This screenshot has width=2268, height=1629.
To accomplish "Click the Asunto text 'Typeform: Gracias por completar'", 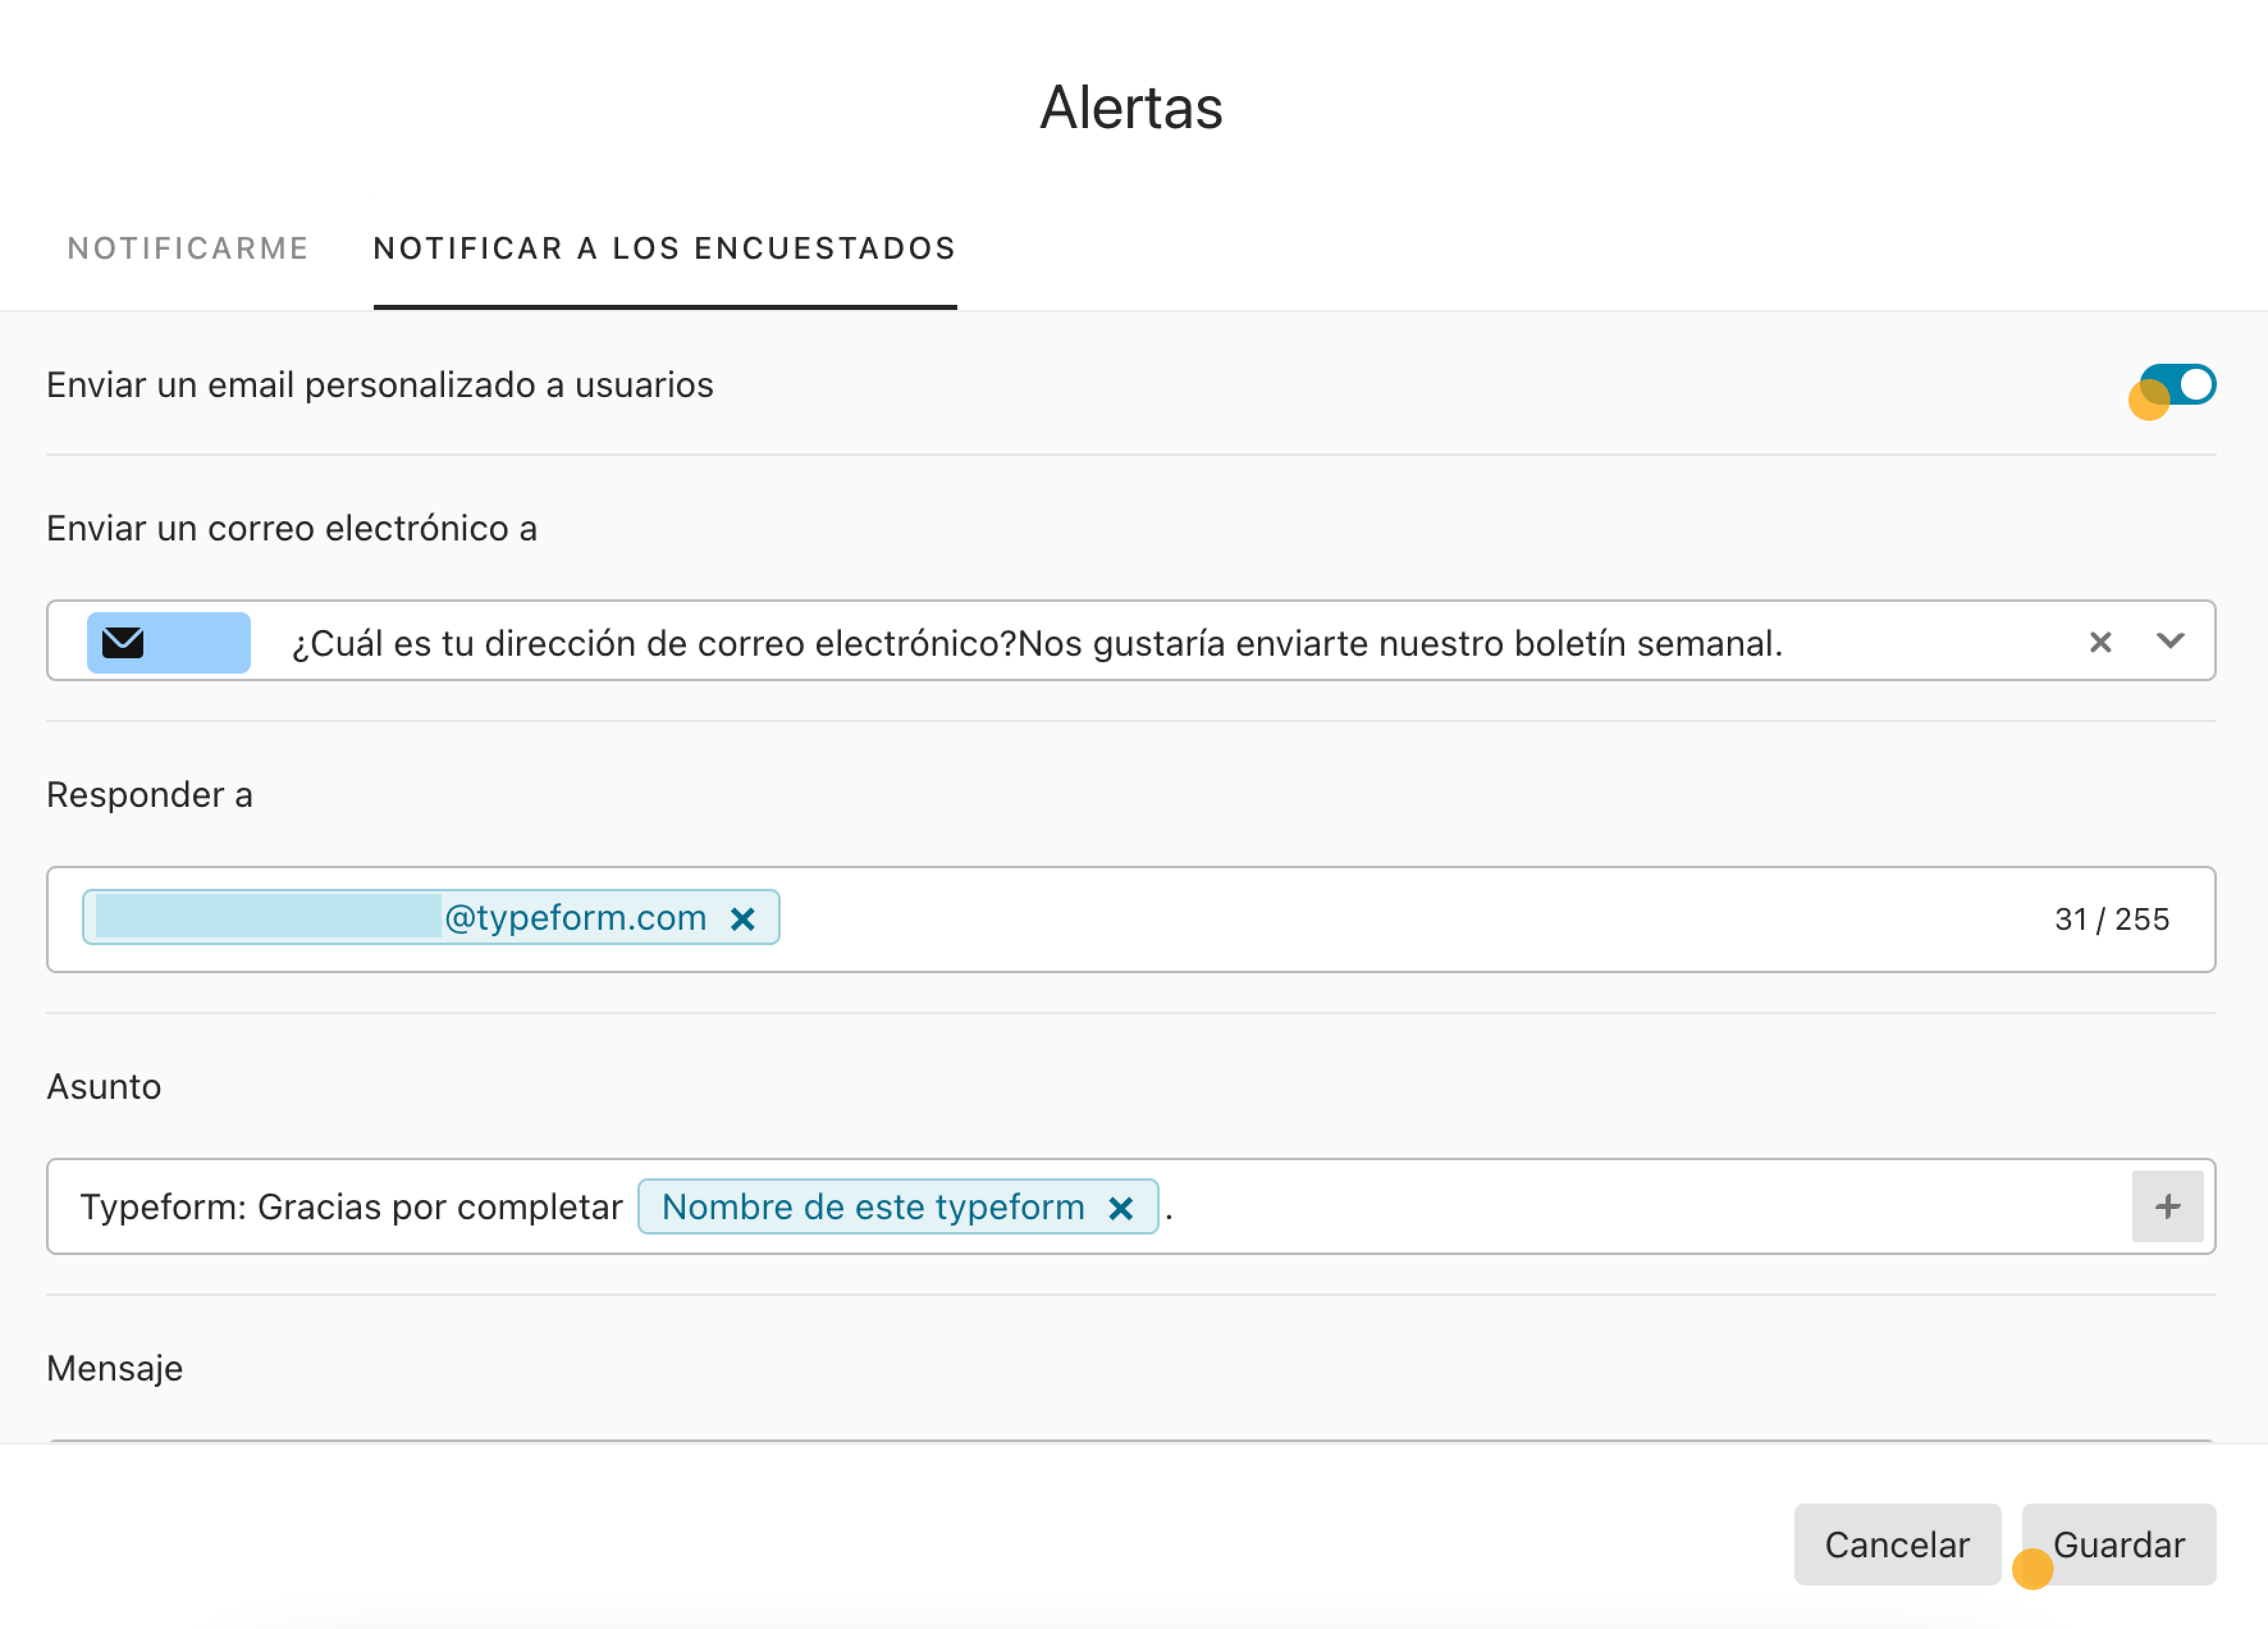I will 351,1207.
